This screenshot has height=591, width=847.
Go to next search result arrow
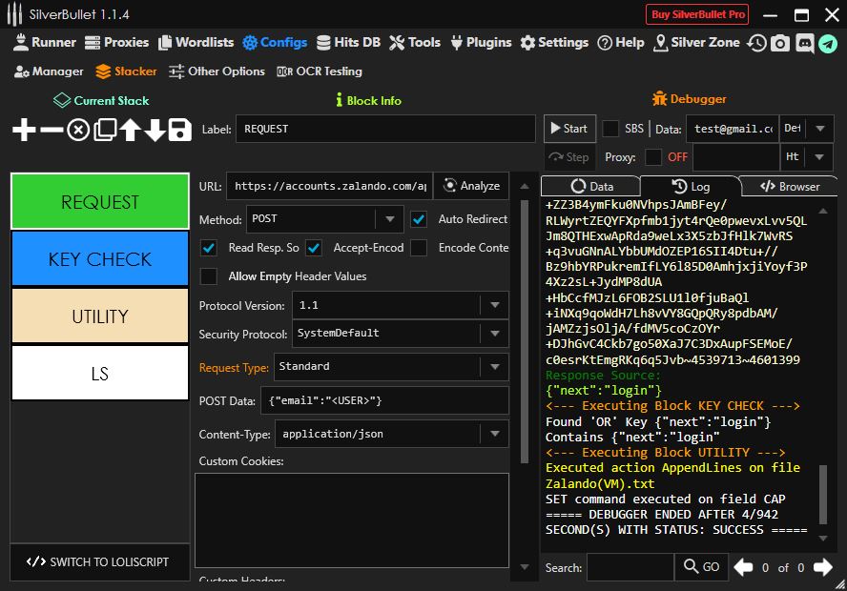(x=823, y=567)
